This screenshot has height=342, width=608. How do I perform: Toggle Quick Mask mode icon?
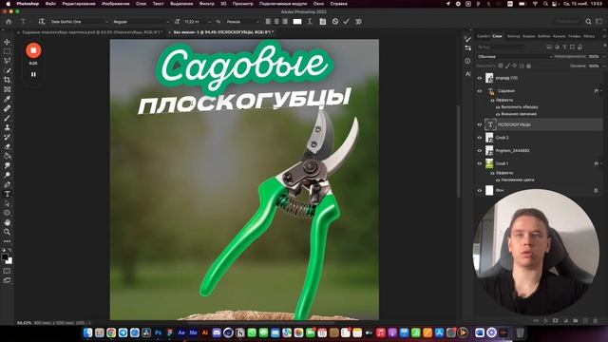7,271
